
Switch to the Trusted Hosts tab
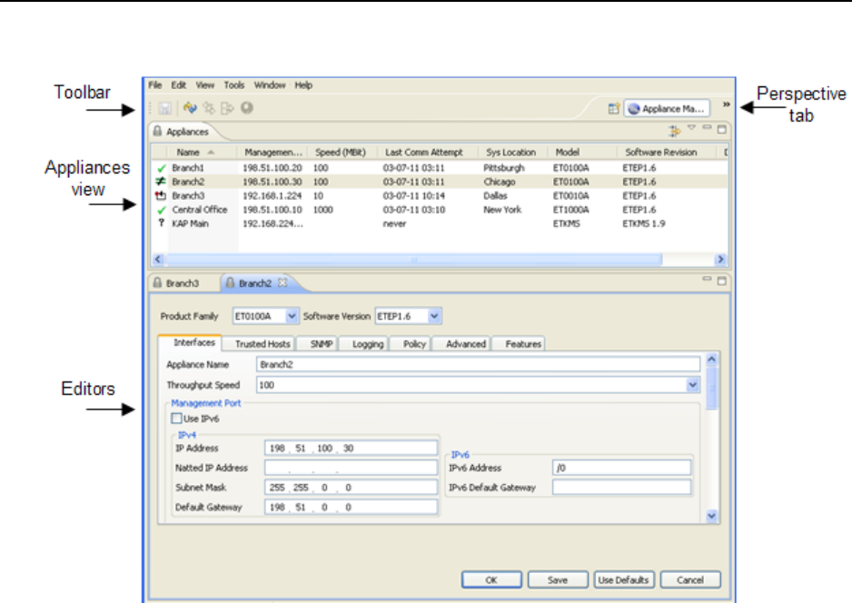(x=263, y=344)
